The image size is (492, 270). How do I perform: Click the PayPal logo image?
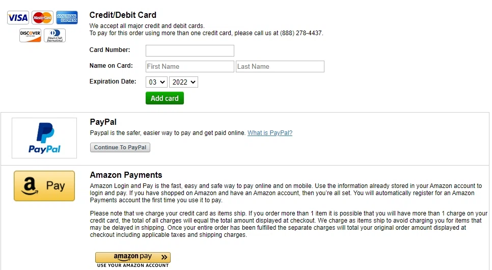[44, 138]
